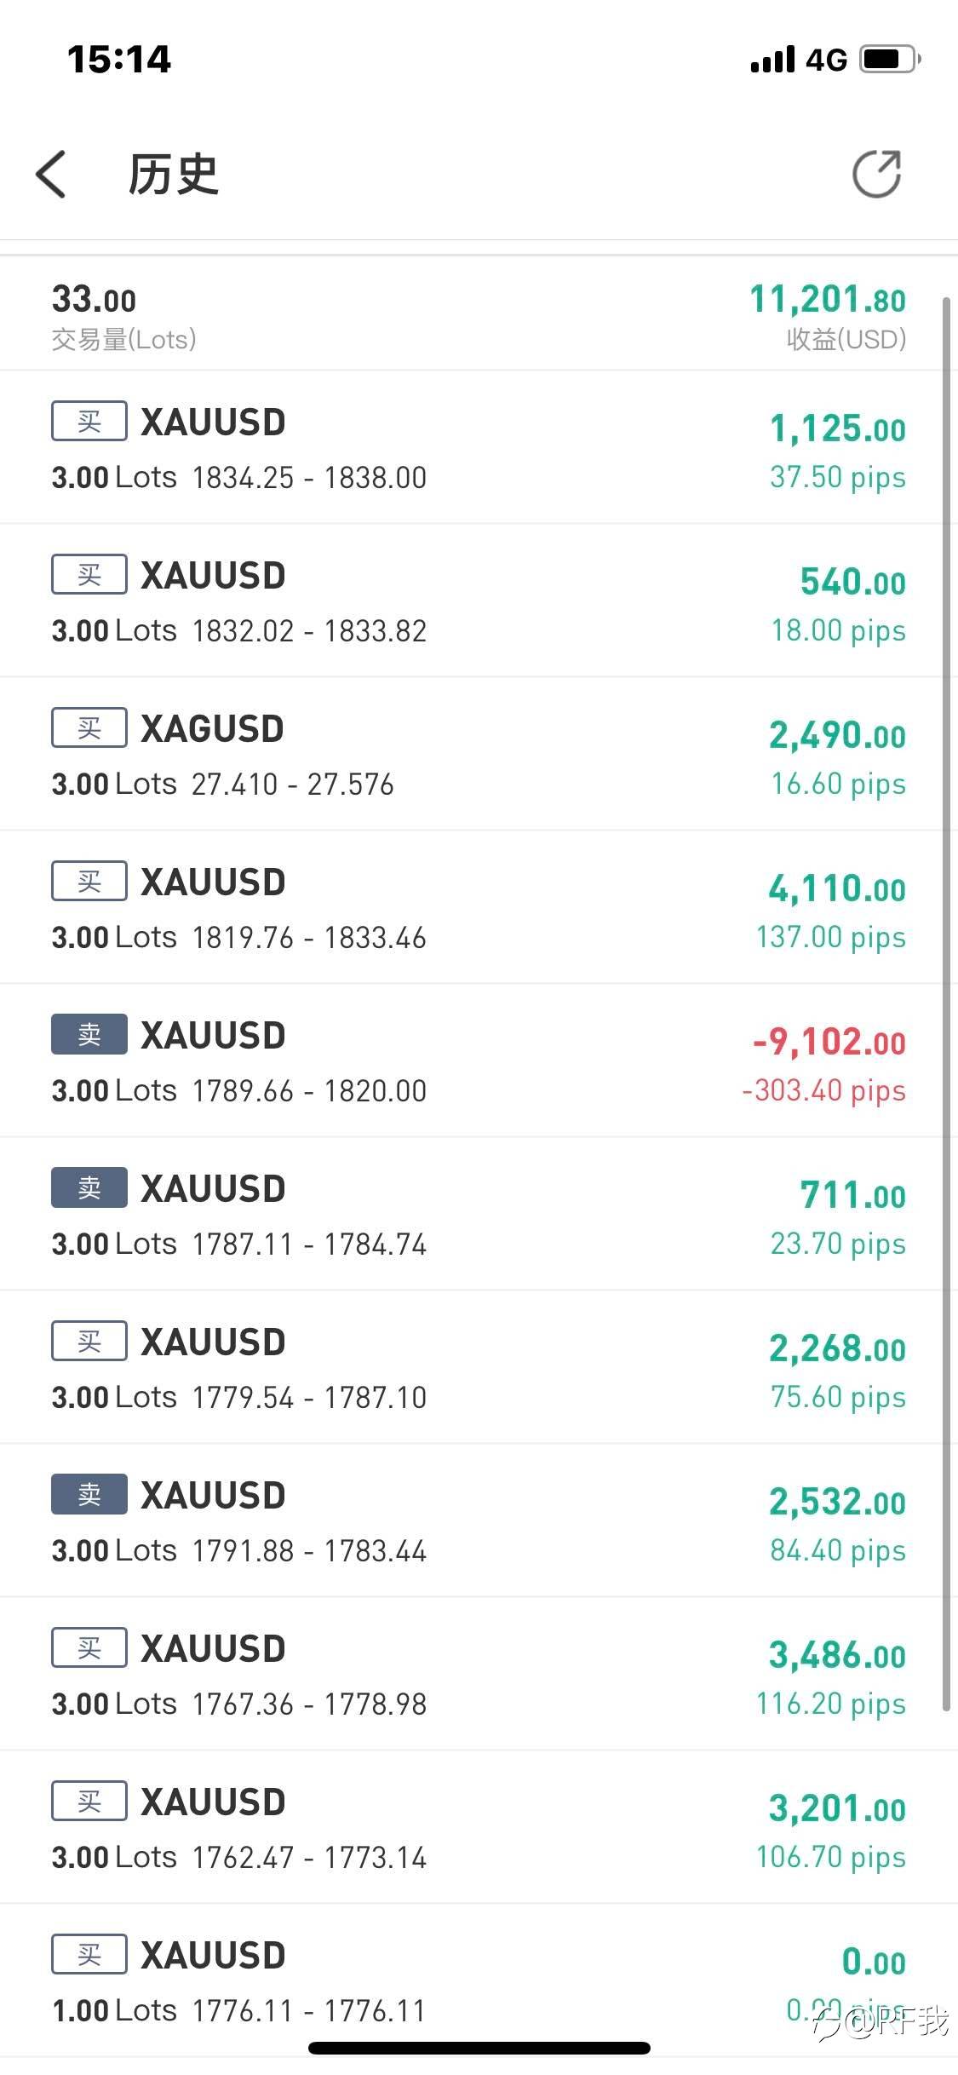958x2075 pixels.
Task: Tap the share icon in header
Action: click(x=876, y=175)
